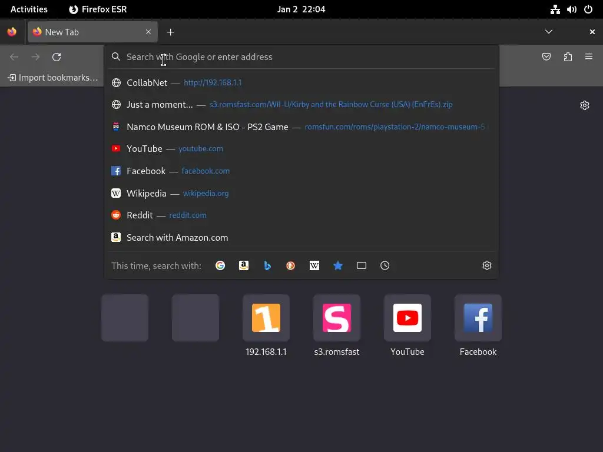Open the new tab page personalize gear
Viewport: 603px width, 452px height.
[585, 105]
